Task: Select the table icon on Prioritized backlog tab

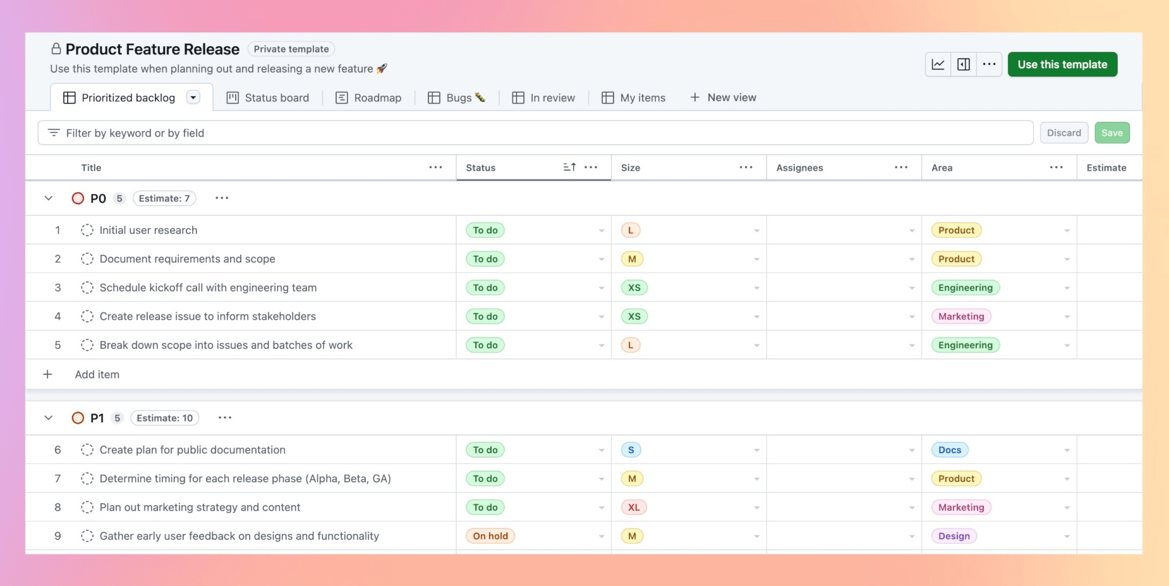Action: click(x=69, y=97)
